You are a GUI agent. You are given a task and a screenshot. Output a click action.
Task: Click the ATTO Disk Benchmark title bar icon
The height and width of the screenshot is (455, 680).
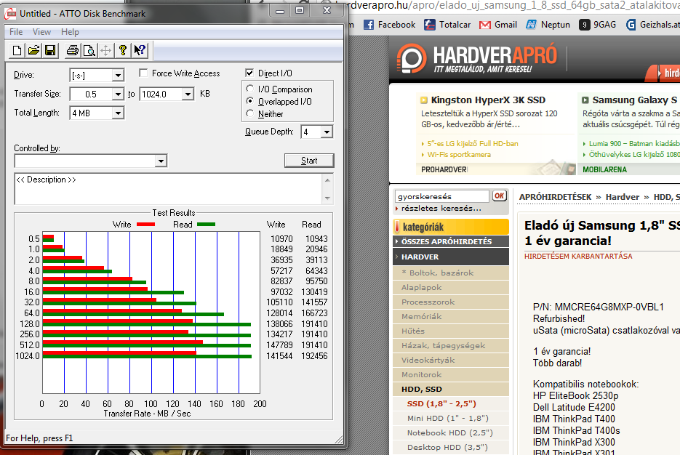tap(10, 14)
